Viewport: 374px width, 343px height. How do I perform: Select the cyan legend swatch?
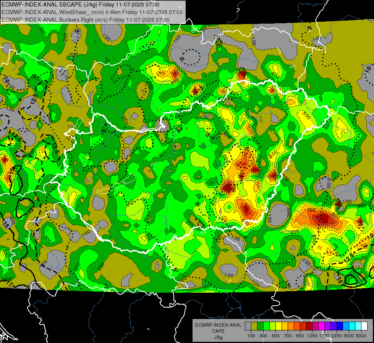(x=352, y=326)
